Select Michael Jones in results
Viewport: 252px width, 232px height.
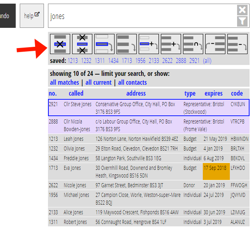149,199
